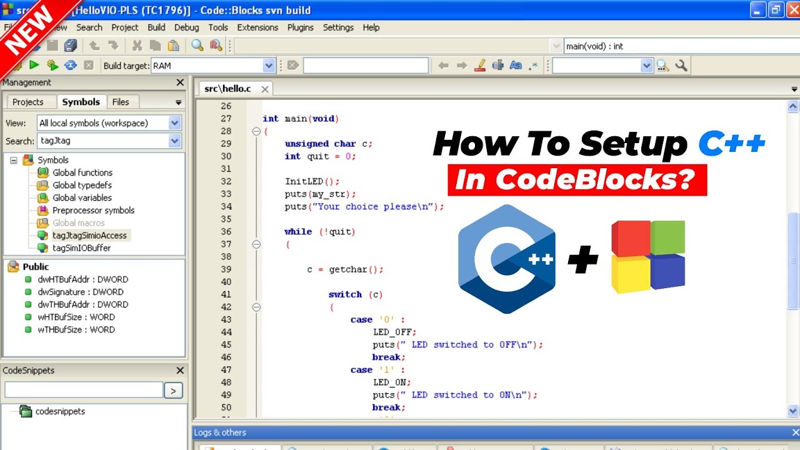Click the Copy toolbar icon

click(155, 46)
